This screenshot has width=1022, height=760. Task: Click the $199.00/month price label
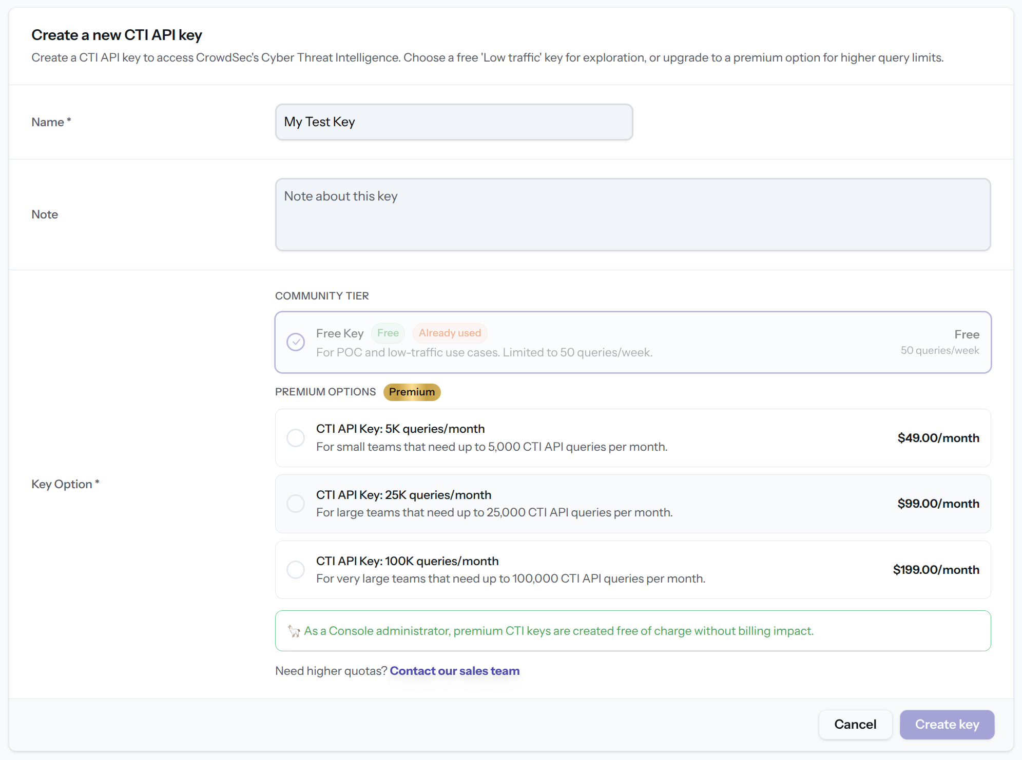coord(936,570)
